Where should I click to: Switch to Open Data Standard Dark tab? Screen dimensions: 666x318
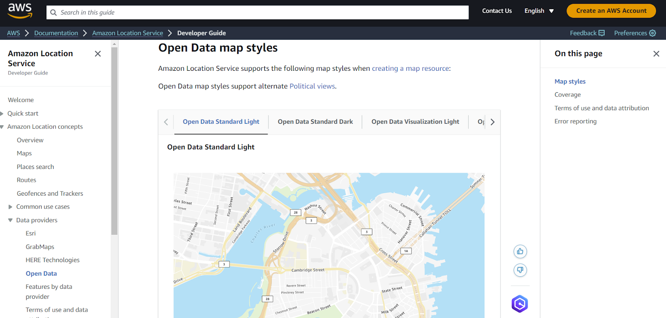tap(315, 122)
